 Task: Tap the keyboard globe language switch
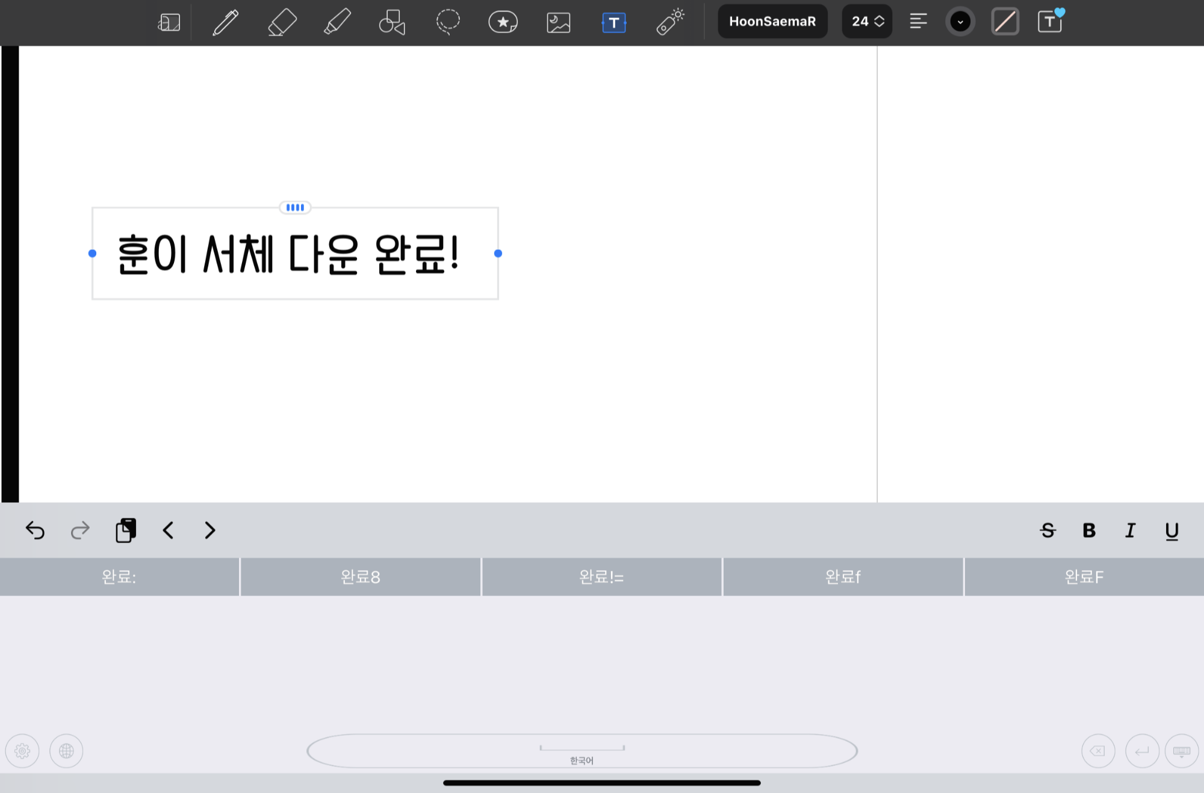(66, 751)
